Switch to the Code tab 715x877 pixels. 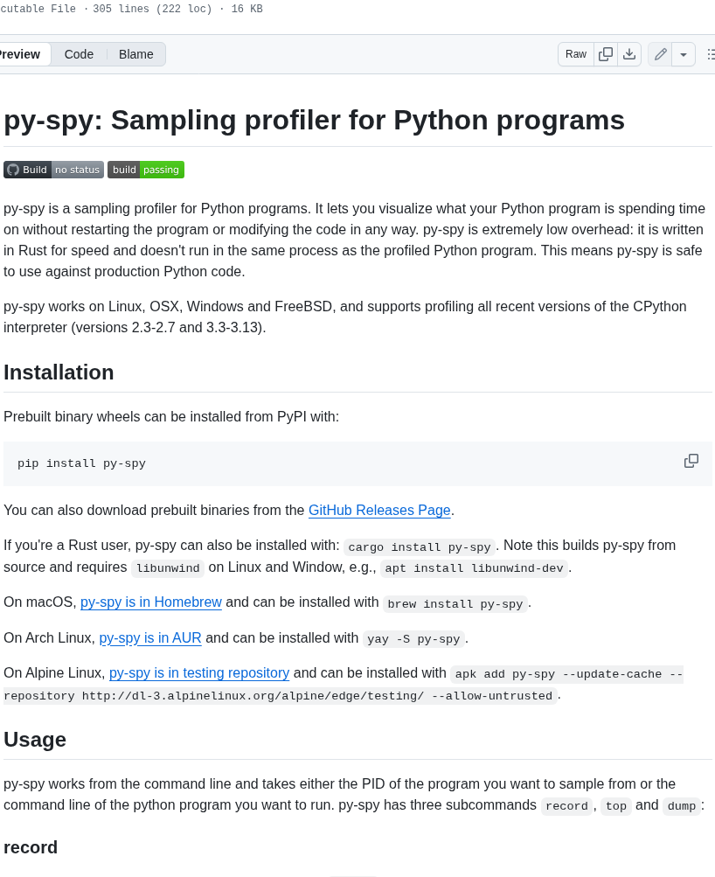coord(79,53)
